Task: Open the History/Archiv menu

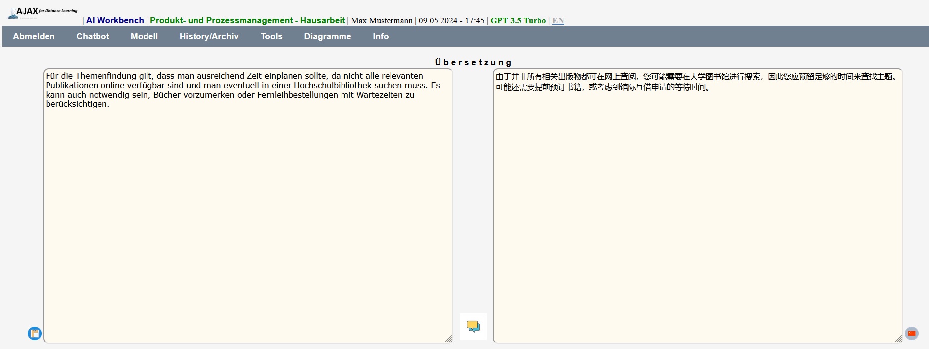Action: pyautogui.click(x=209, y=36)
